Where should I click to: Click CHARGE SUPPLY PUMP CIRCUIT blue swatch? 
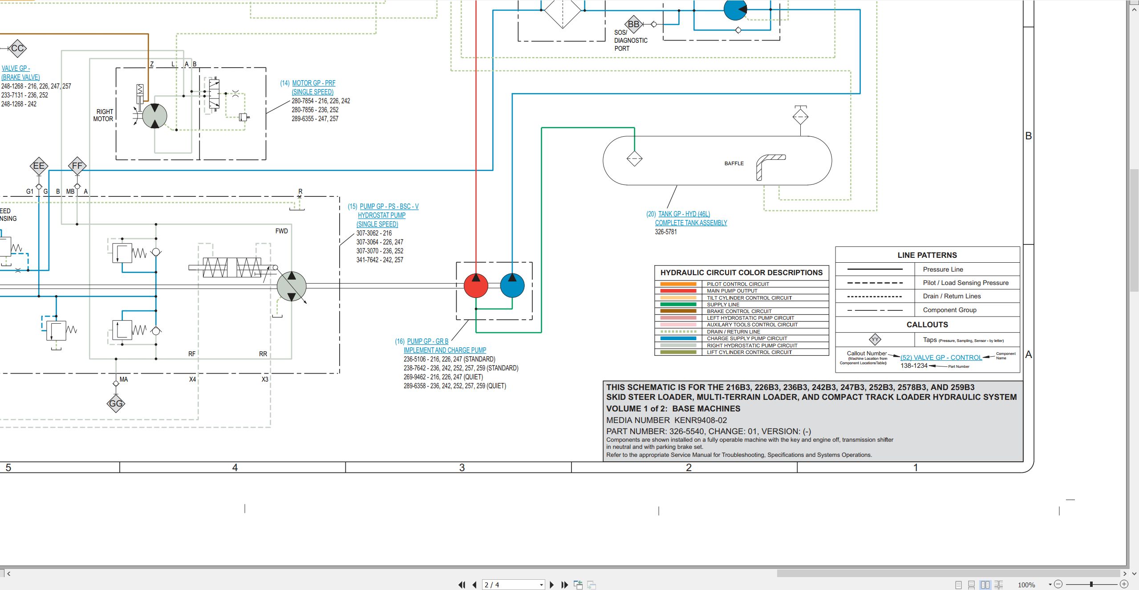(x=678, y=338)
